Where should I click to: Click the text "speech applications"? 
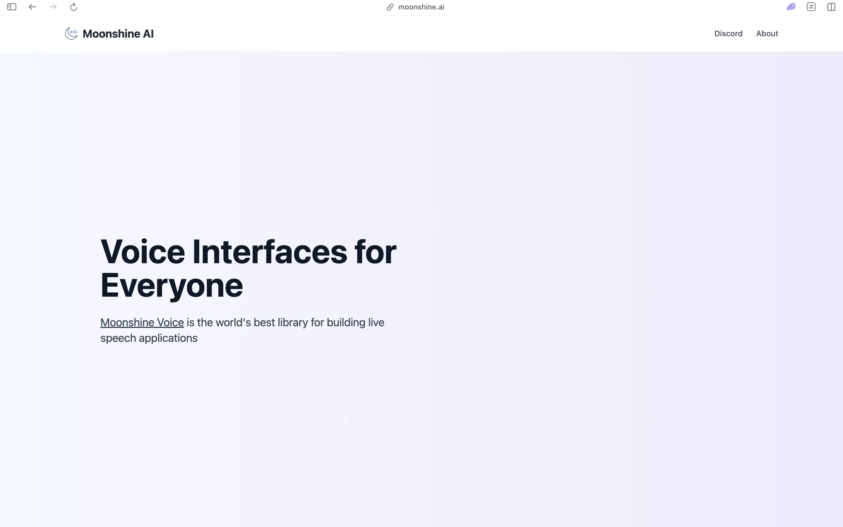[x=149, y=338]
